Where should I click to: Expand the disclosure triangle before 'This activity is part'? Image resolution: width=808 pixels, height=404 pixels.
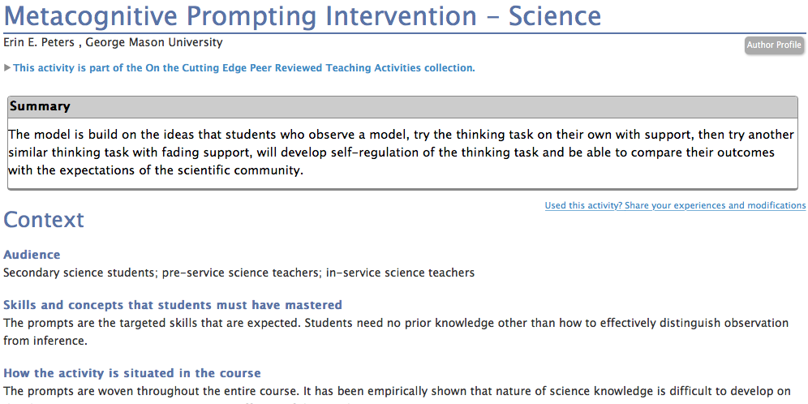tap(7, 67)
